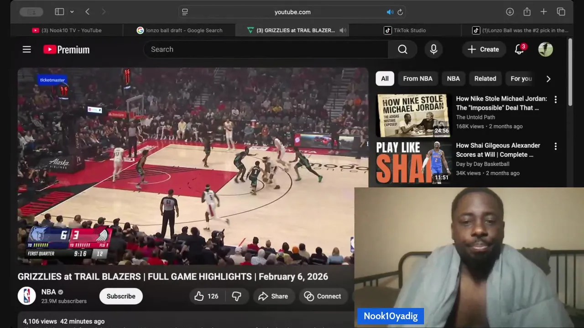
Task: Like the video with 126 likes
Action: [x=207, y=296]
